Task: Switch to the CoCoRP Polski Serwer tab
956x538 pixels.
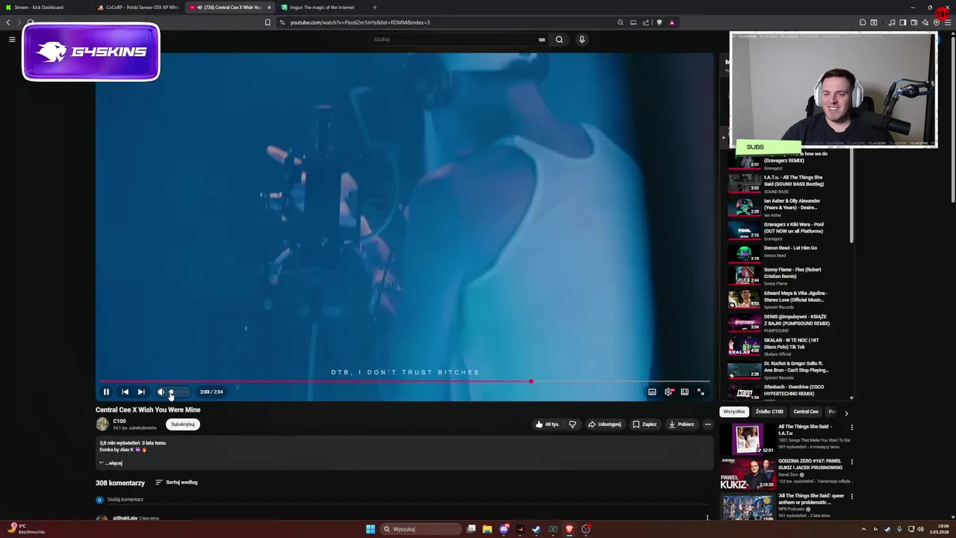Action: 138,7
